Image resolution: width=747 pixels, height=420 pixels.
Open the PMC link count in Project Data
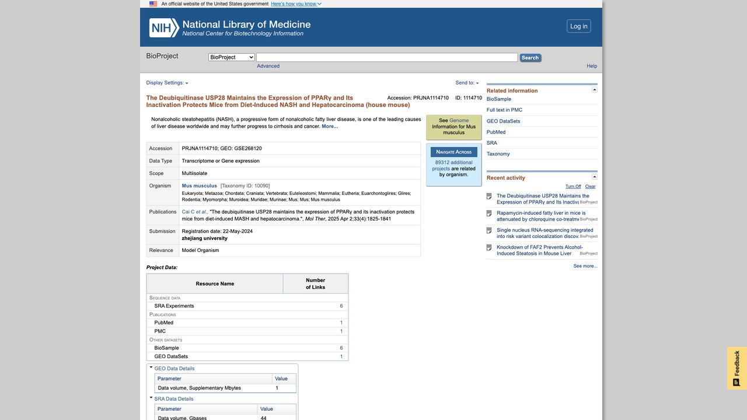341,331
